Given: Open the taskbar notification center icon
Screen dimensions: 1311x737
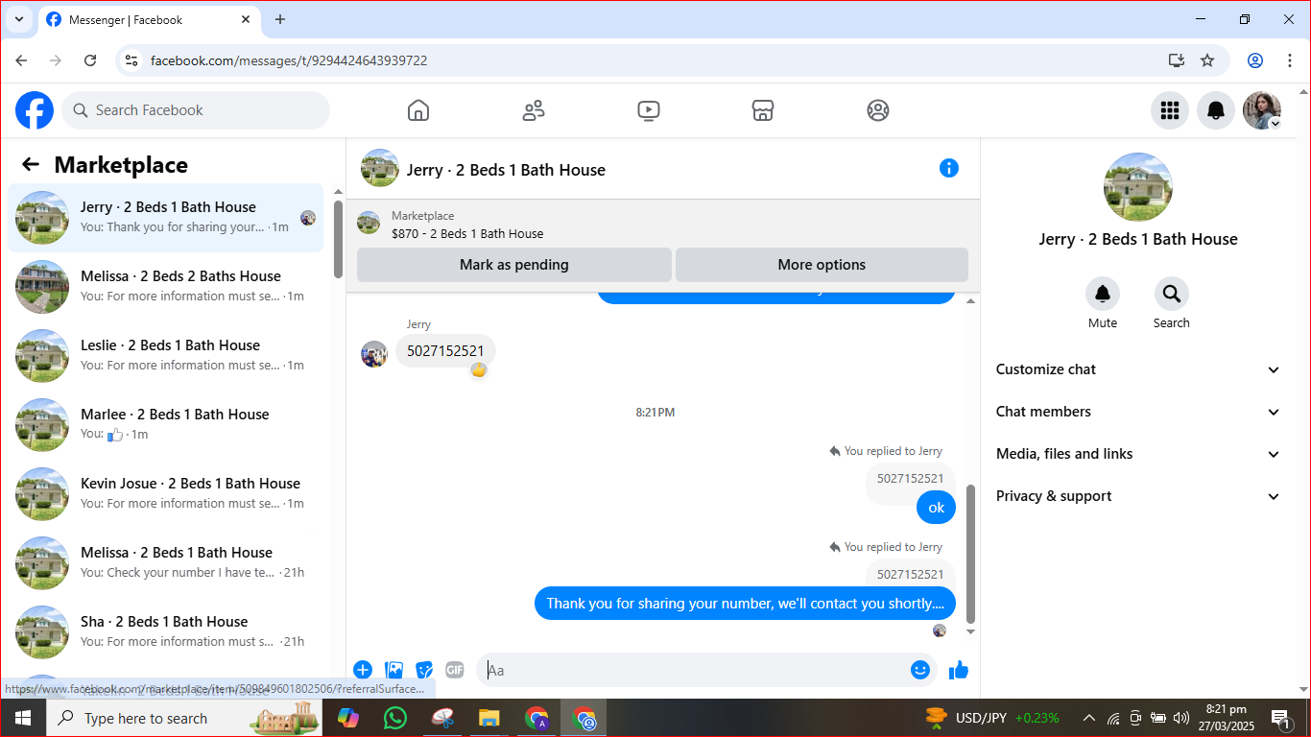Looking at the screenshot, I should [1280, 718].
